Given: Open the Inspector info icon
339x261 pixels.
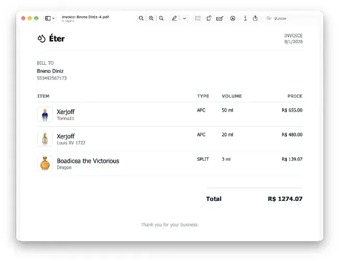Looking at the screenshot, I should pyautogui.click(x=245, y=18).
